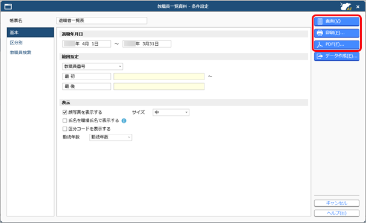The image size is (366, 223).
Task: Switch to the 区分別 tab
Action: tap(30, 42)
